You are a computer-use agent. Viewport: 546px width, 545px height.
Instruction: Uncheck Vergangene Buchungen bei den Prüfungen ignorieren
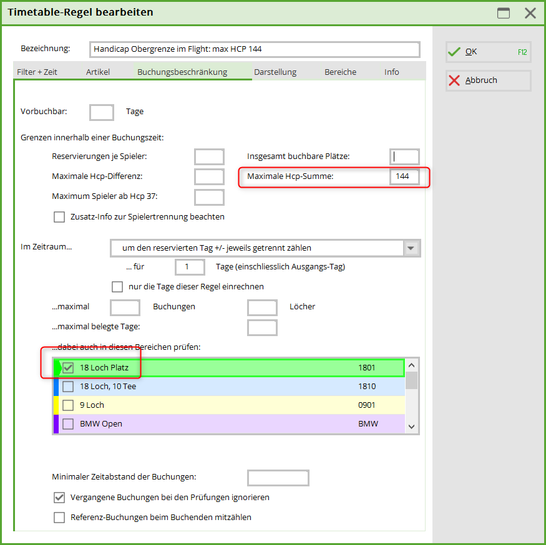tap(59, 498)
